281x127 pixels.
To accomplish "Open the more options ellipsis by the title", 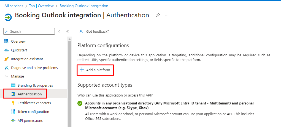I will 167,15.
